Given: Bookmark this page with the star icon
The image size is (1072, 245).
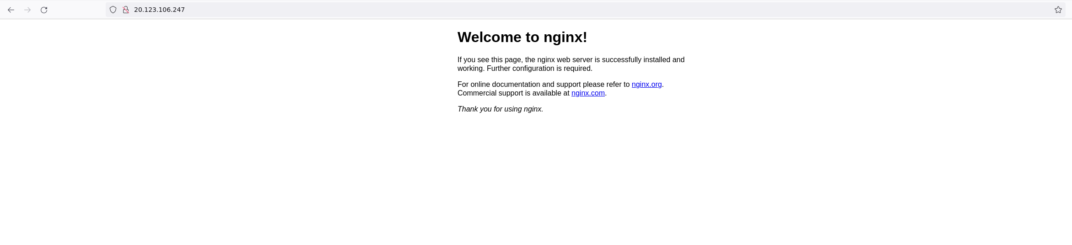Looking at the screenshot, I should 1058,10.
